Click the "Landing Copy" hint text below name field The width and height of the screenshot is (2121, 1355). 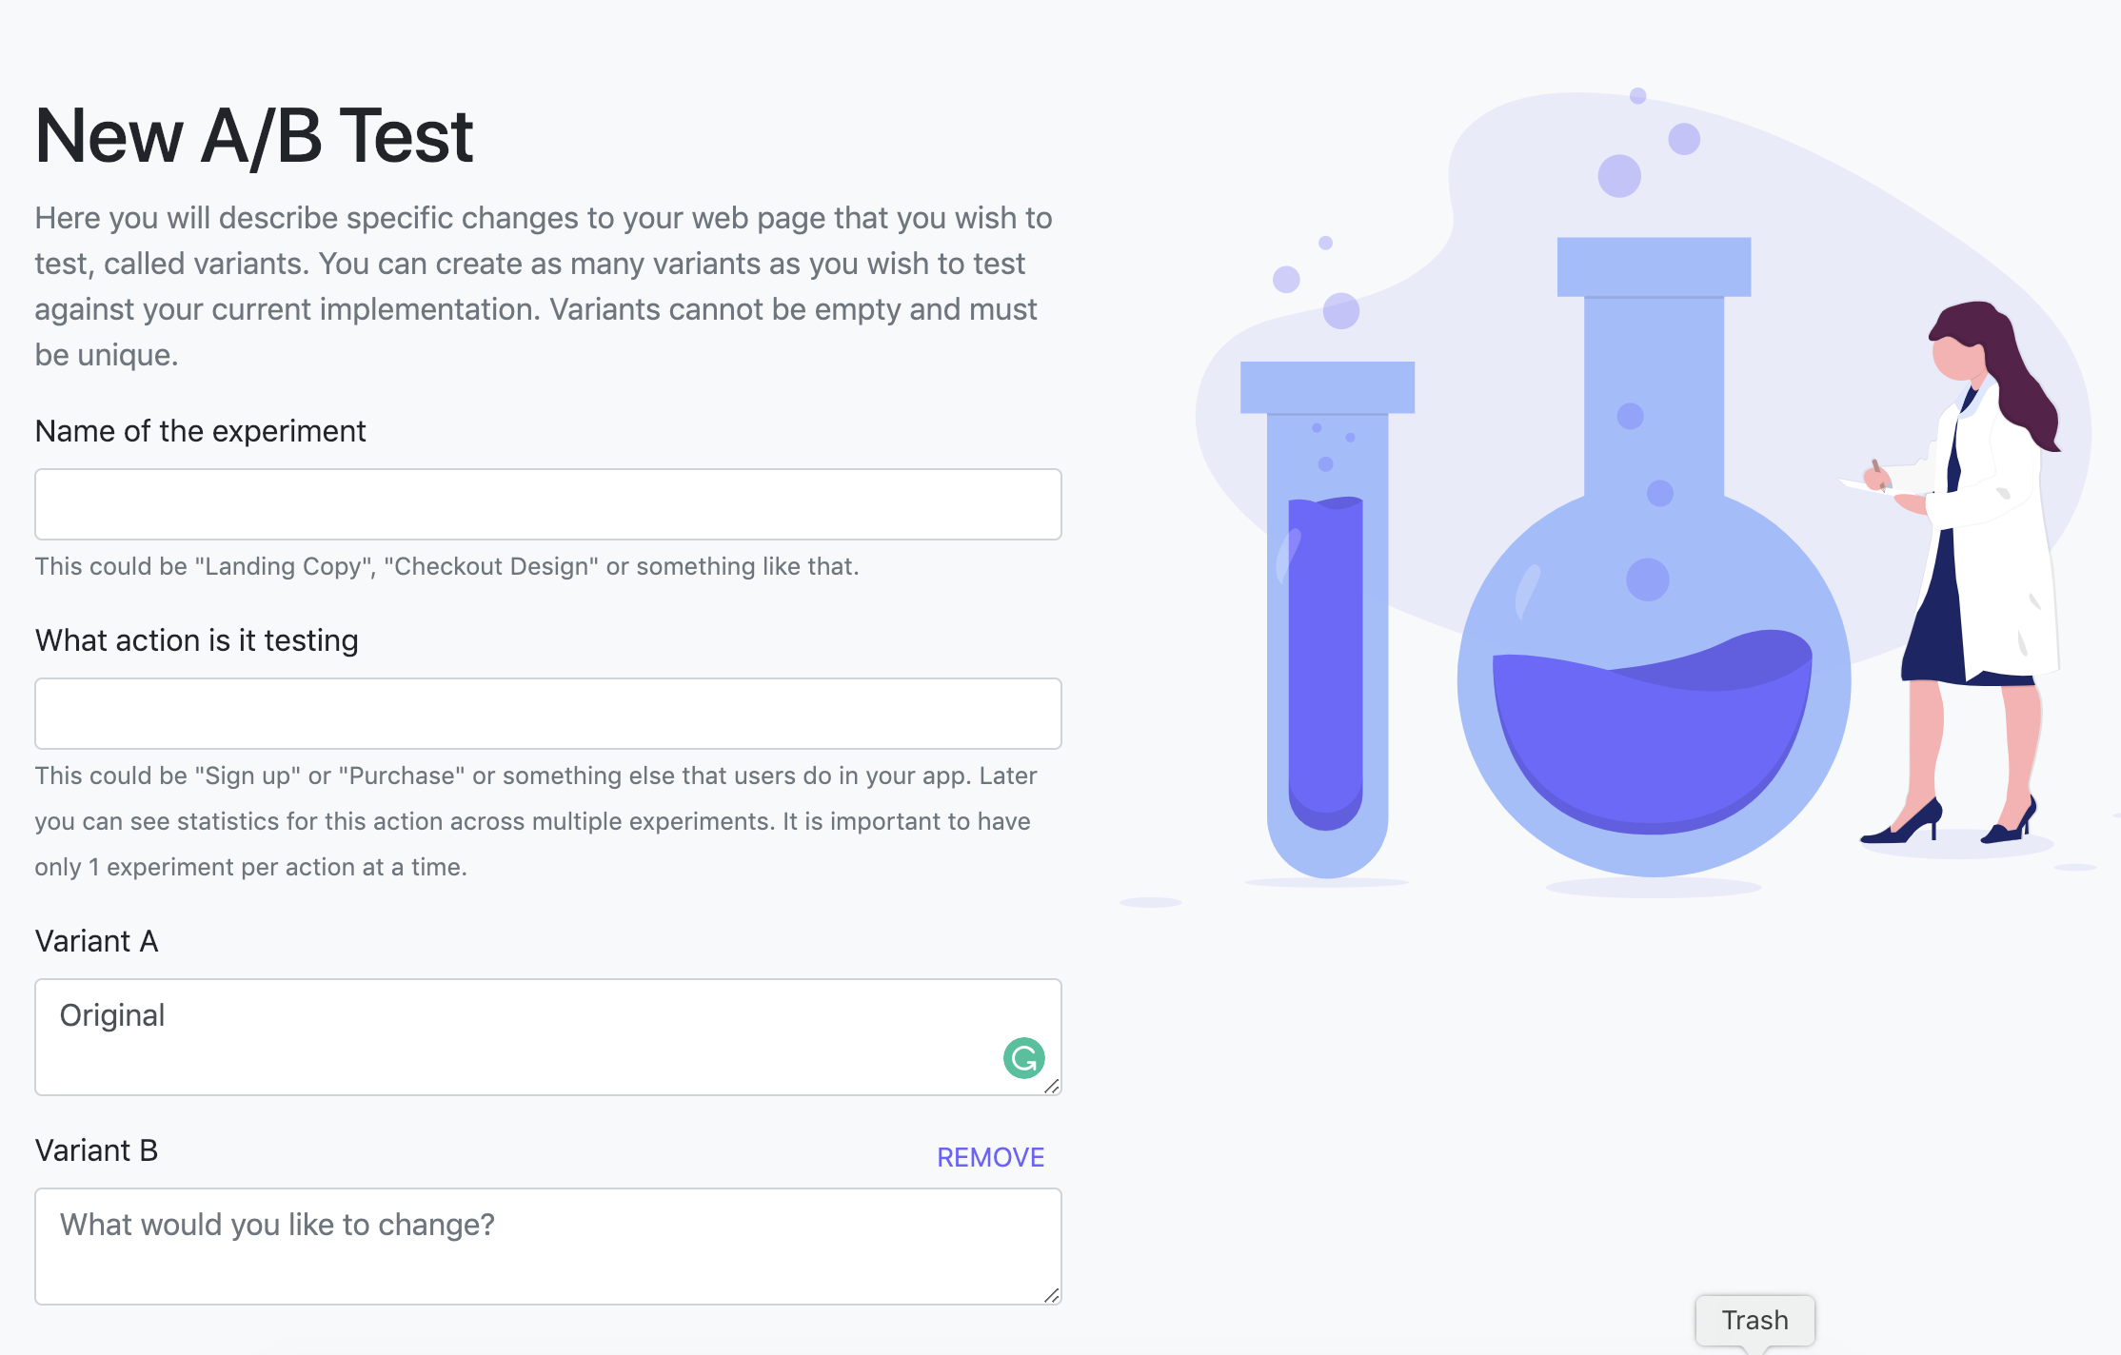[446, 566]
